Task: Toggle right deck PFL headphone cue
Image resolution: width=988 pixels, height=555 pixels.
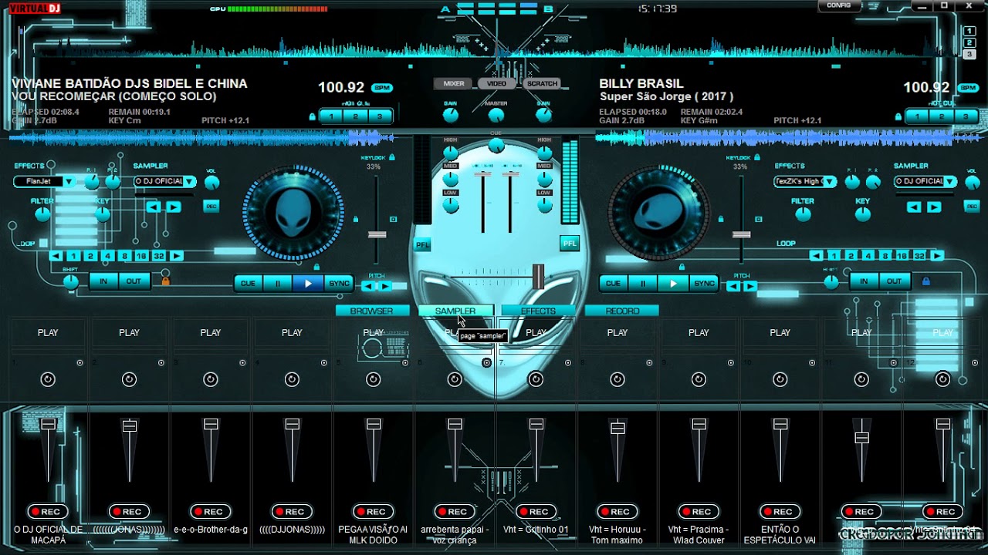Action: [570, 244]
